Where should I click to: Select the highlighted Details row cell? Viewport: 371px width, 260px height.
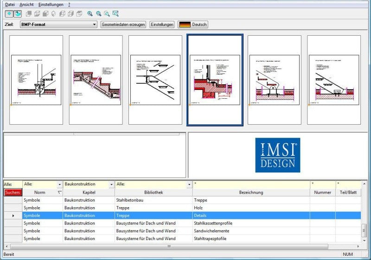[x=251, y=216]
